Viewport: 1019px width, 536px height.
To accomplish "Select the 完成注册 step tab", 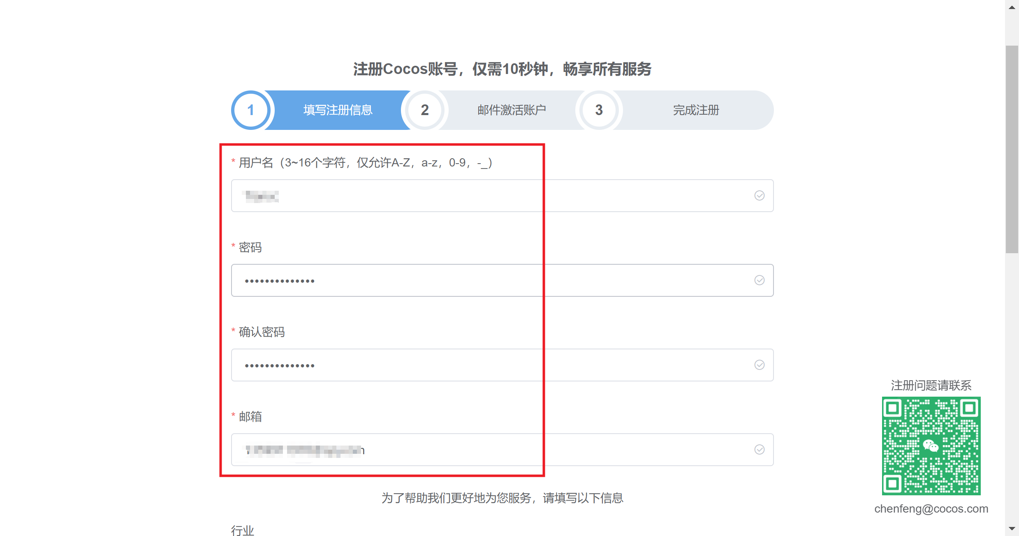I will [696, 110].
